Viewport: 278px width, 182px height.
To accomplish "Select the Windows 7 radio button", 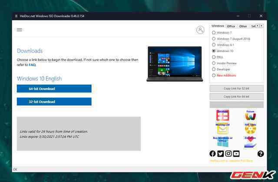I will pos(214,33).
